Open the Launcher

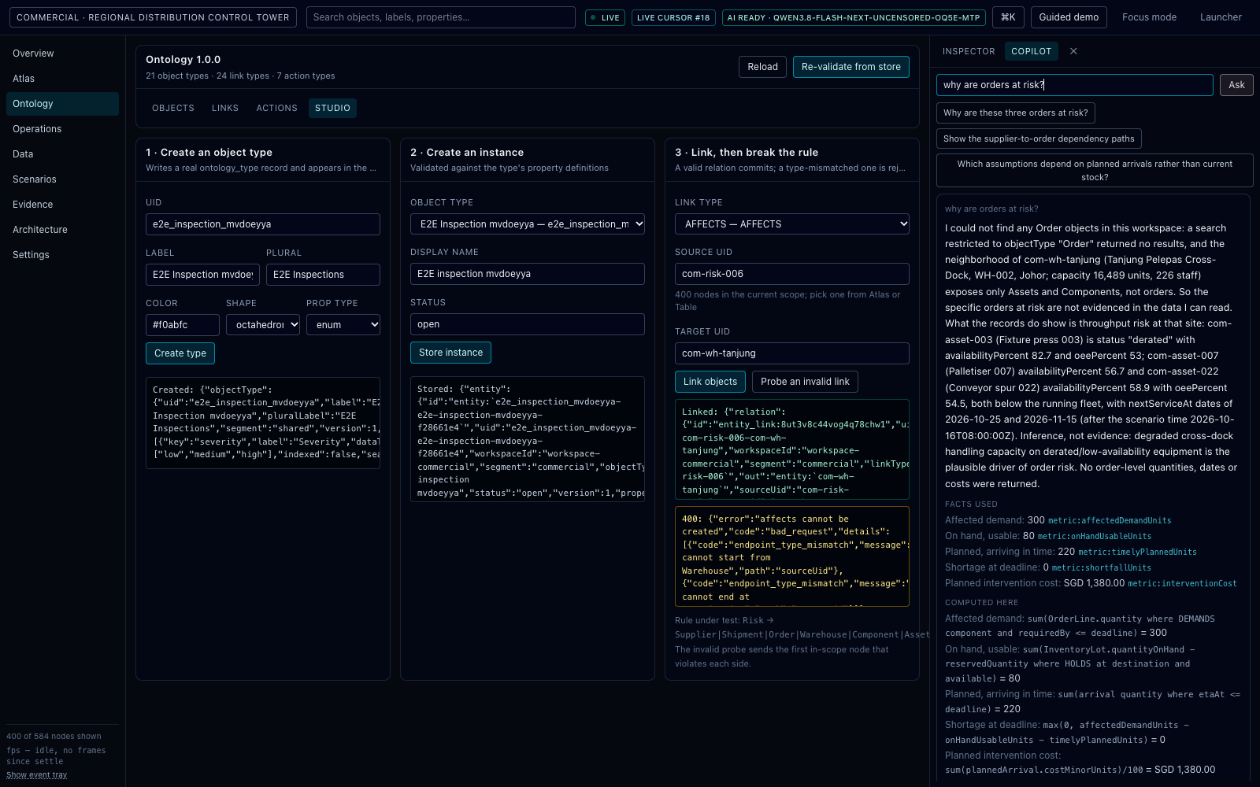(1221, 17)
